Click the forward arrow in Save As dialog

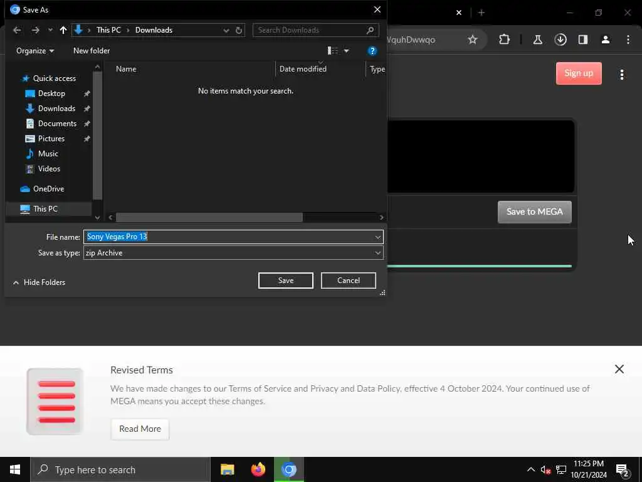pyautogui.click(x=35, y=30)
